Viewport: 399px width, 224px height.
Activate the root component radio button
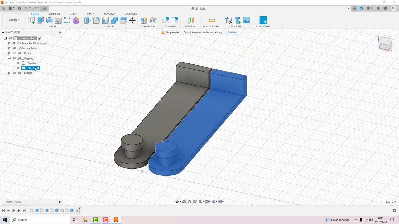pyautogui.click(x=39, y=38)
